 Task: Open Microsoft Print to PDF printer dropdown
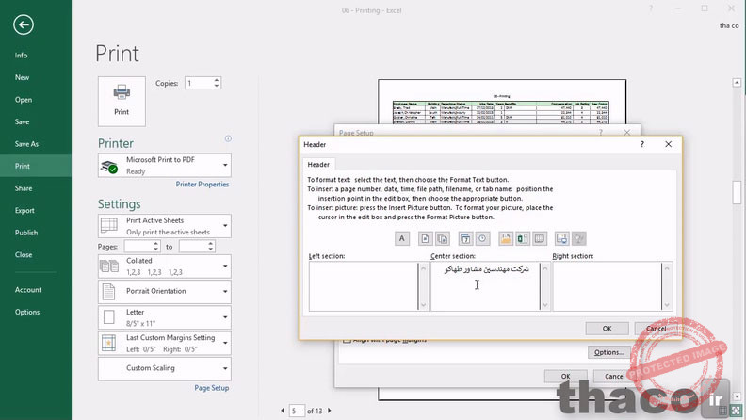pyautogui.click(x=165, y=166)
